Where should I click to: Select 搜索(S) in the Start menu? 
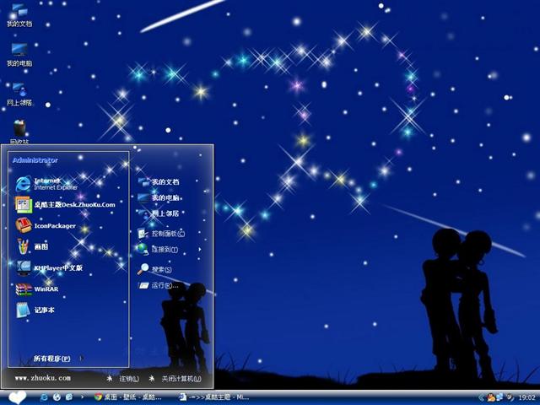(x=160, y=269)
